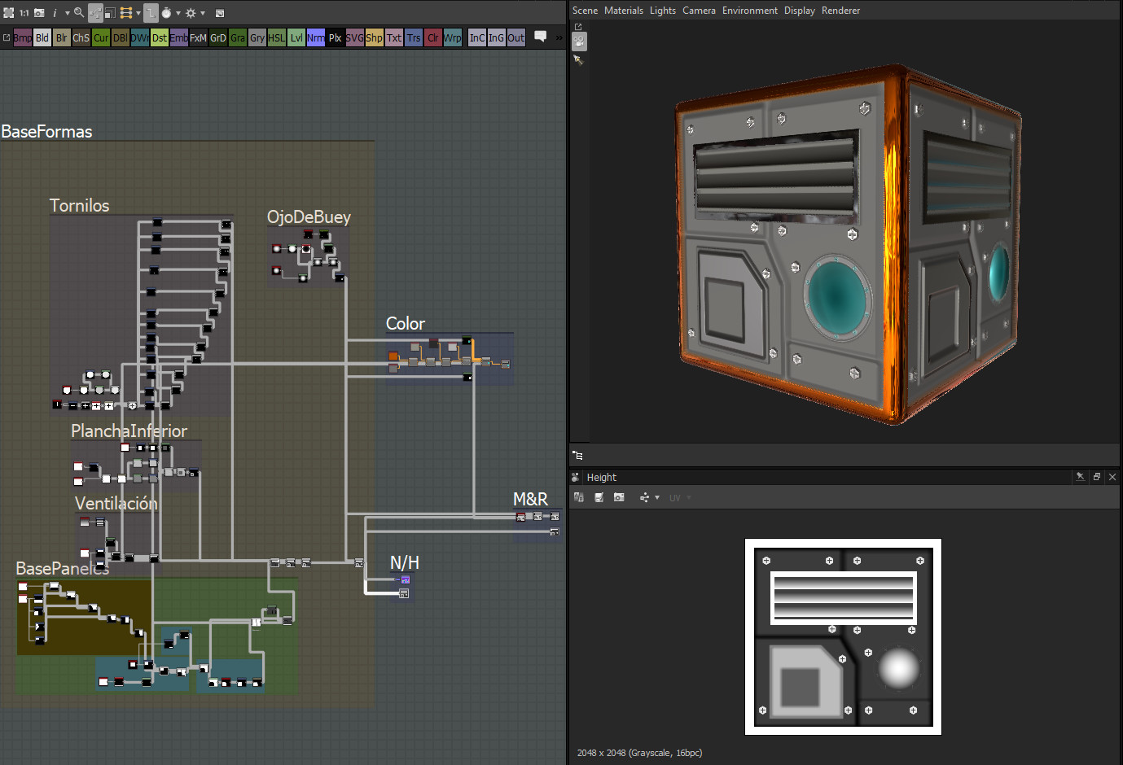Click the save image icon in Height view
Screen dimensions: 1123x765
[599, 497]
